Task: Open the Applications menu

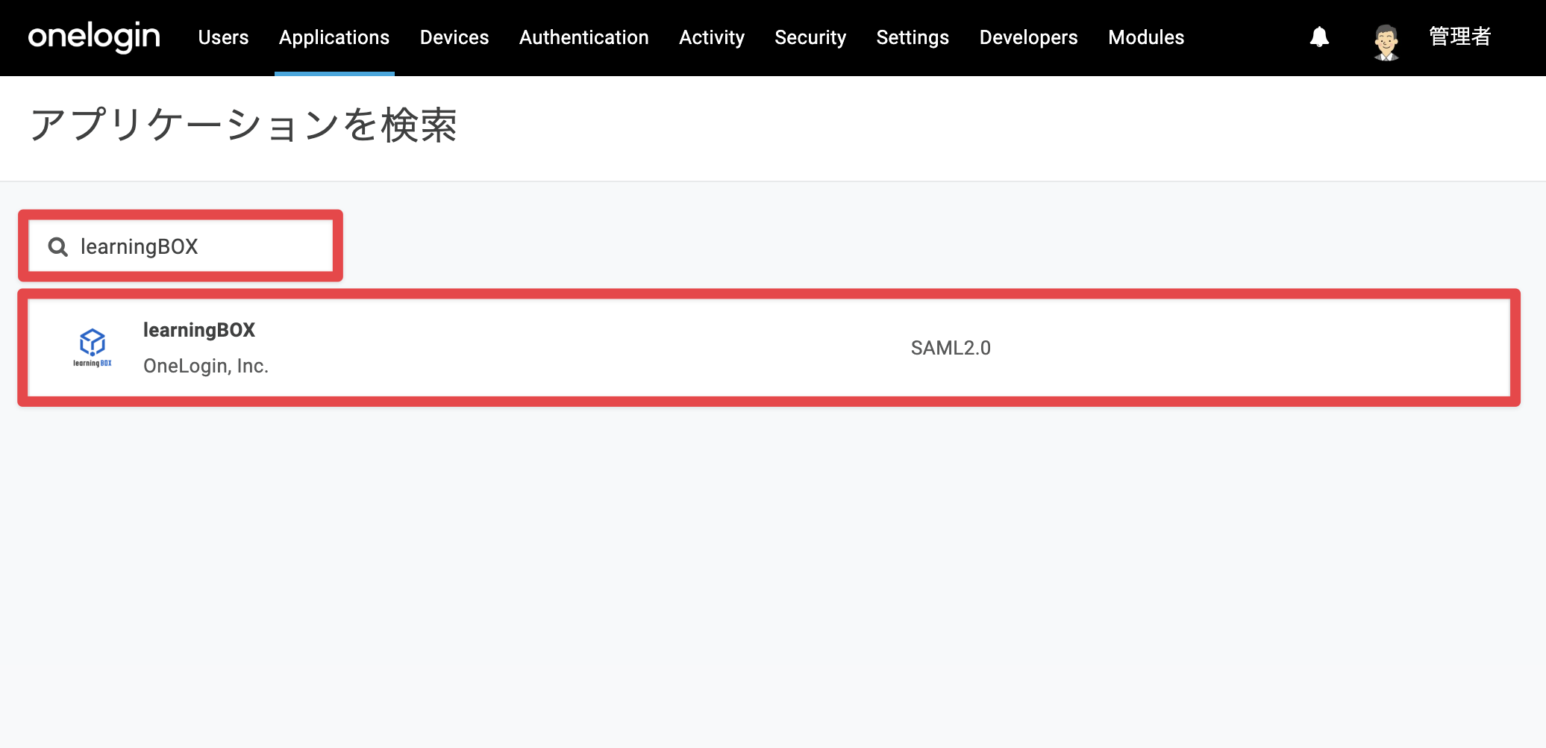Action: tap(334, 37)
